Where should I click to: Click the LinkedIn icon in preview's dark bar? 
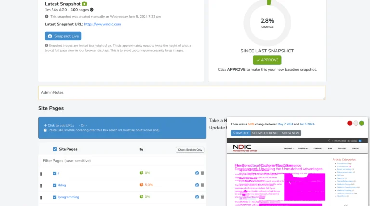[x=360, y=141]
